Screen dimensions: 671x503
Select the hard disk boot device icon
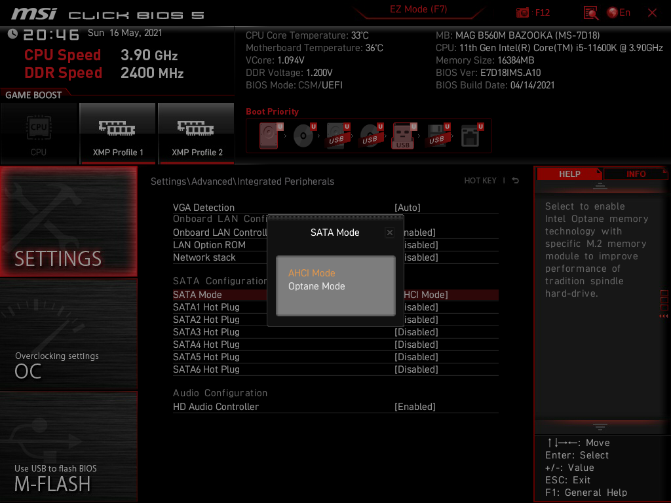(x=271, y=135)
